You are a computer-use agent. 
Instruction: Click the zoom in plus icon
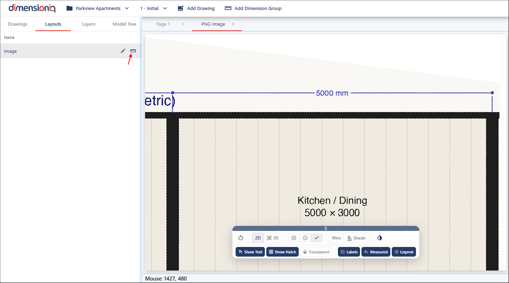[294, 238]
